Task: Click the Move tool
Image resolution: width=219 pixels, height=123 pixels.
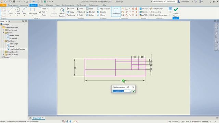Action: pos(70,9)
